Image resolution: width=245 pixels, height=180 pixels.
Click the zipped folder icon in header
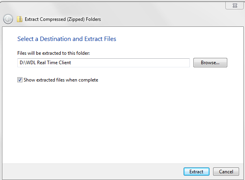pyautogui.click(x=20, y=19)
